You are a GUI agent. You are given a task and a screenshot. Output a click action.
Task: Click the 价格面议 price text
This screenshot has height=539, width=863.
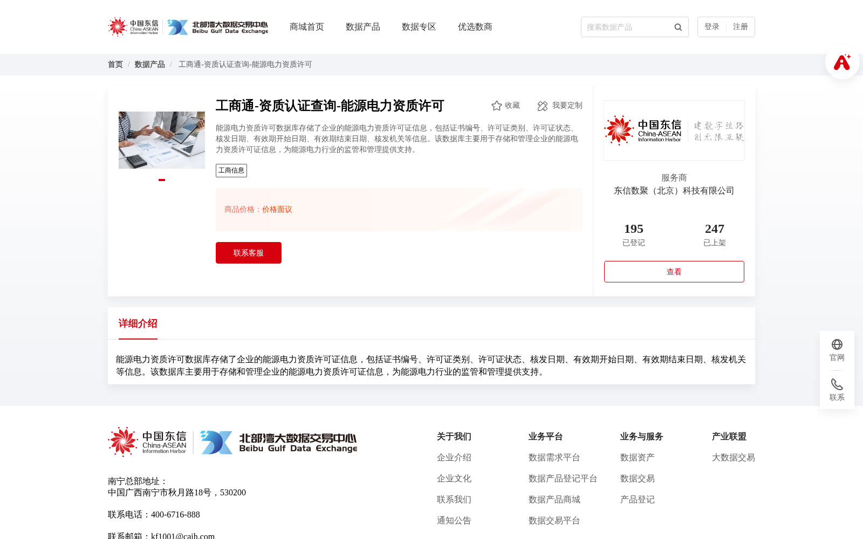277,210
